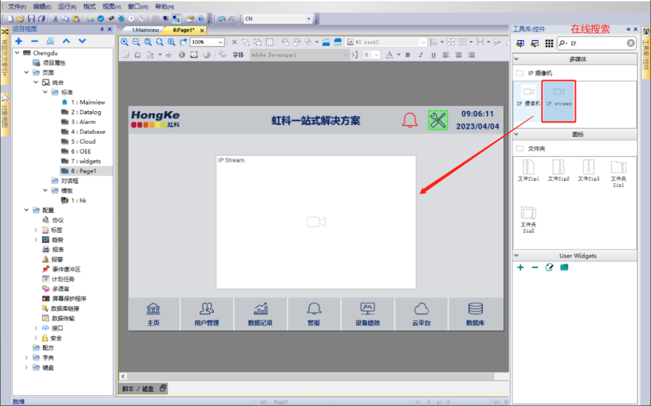The image size is (651, 406).
Task: Add an item with the blue plus in project view
Action: (x=19, y=41)
